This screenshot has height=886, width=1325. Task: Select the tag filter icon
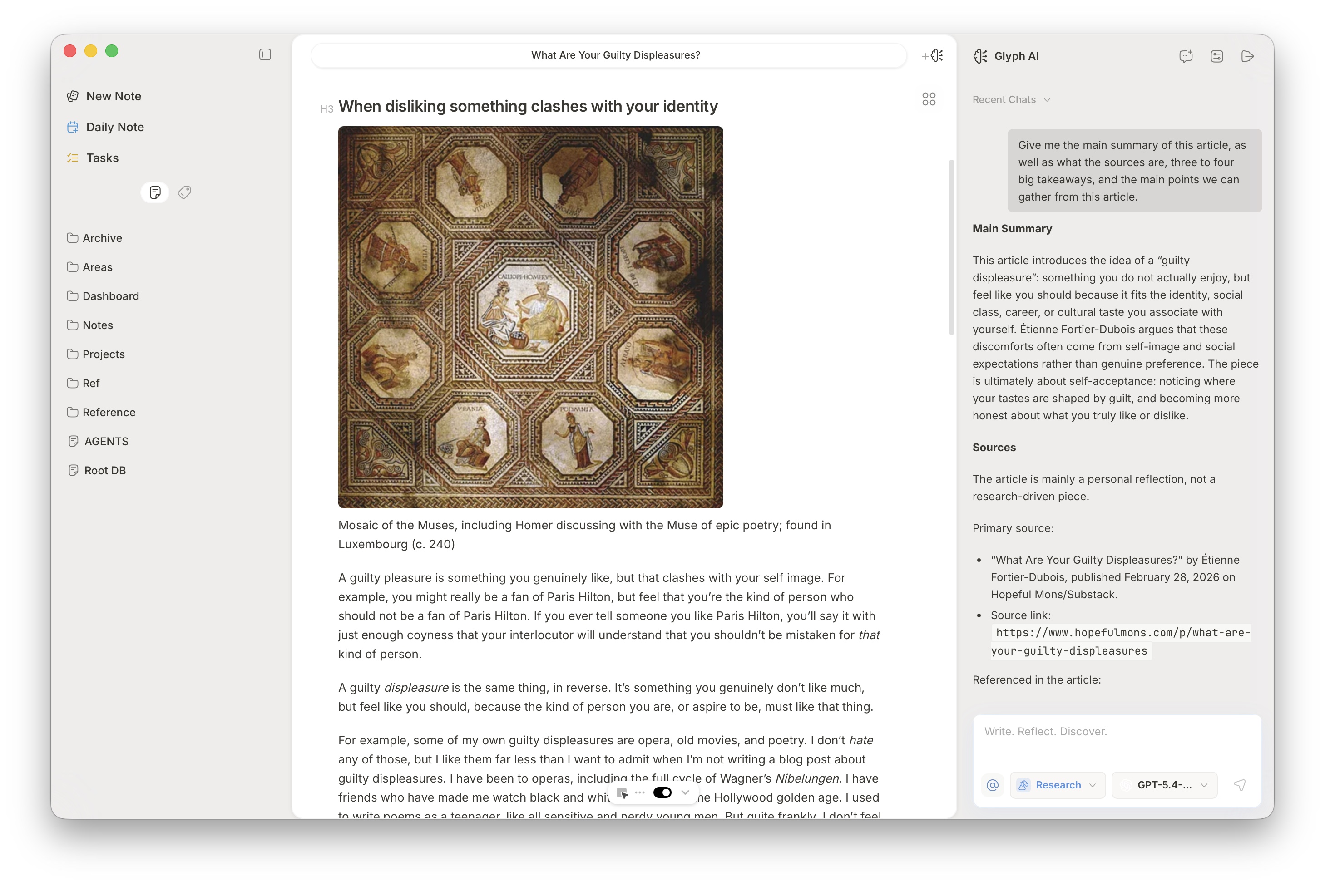coord(184,192)
